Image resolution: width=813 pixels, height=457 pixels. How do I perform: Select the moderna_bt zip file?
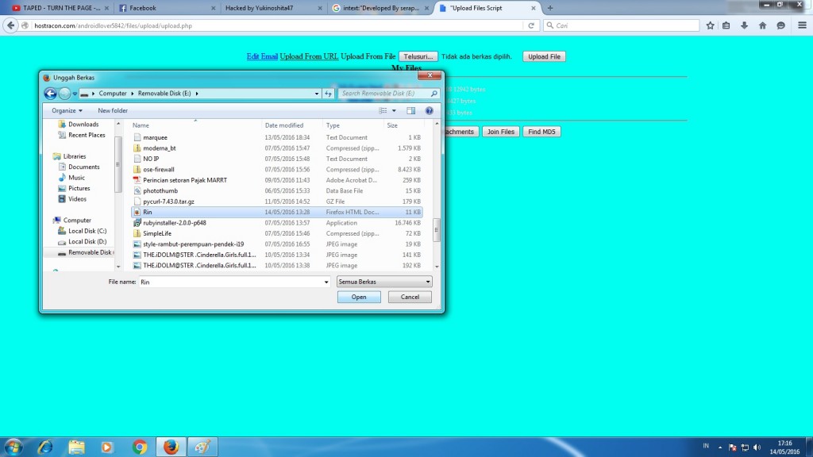tap(277, 148)
